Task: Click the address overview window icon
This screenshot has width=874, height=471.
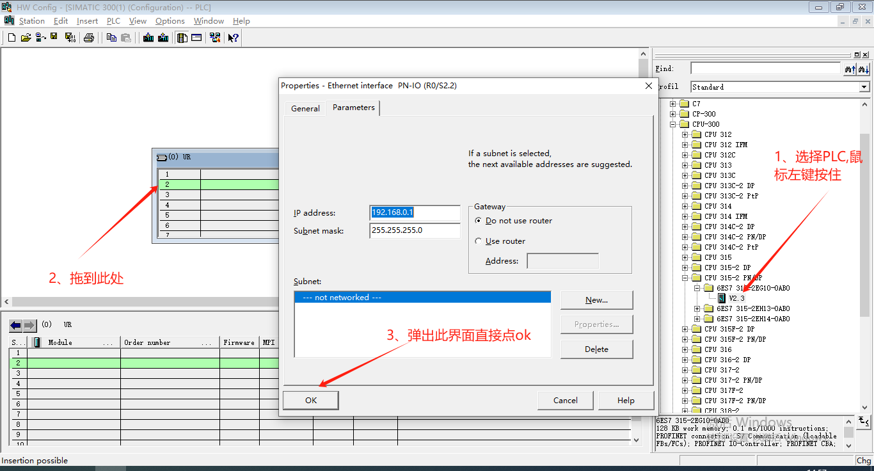Action: click(x=196, y=38)
